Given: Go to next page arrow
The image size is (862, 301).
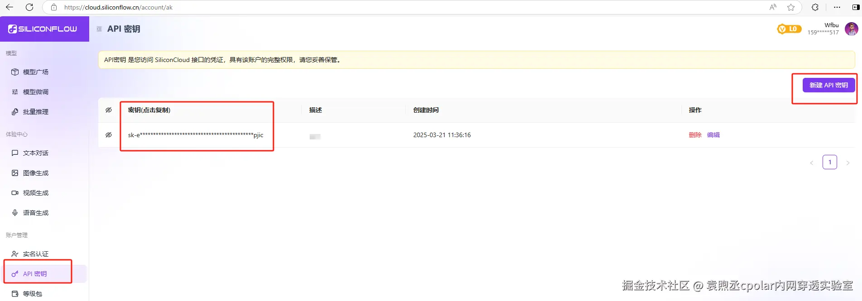Looking at the screenshot, I should 848,162.
